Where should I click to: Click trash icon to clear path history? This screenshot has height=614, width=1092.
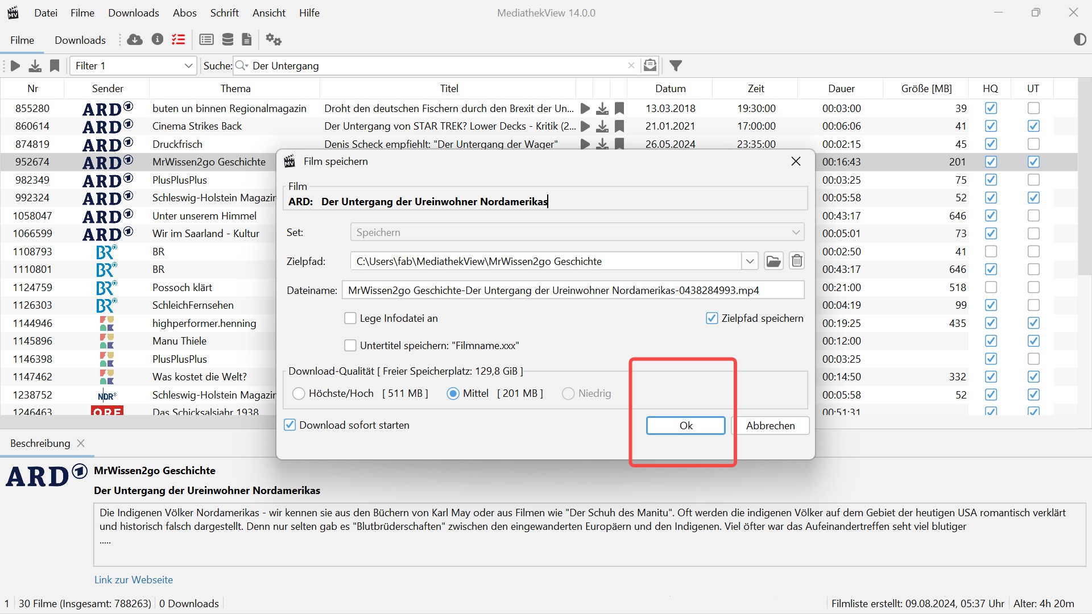coord(797,261)
